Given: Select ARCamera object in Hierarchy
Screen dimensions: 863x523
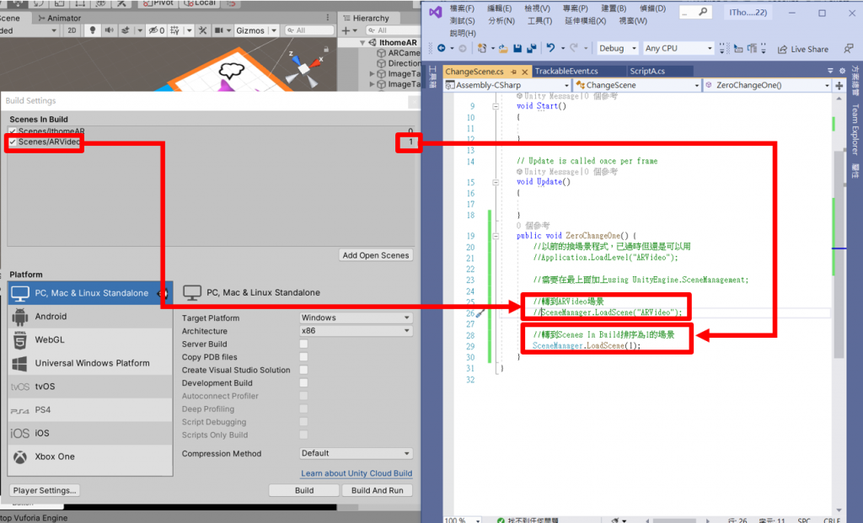Looking at the screenshot, I should click(399, 53).
